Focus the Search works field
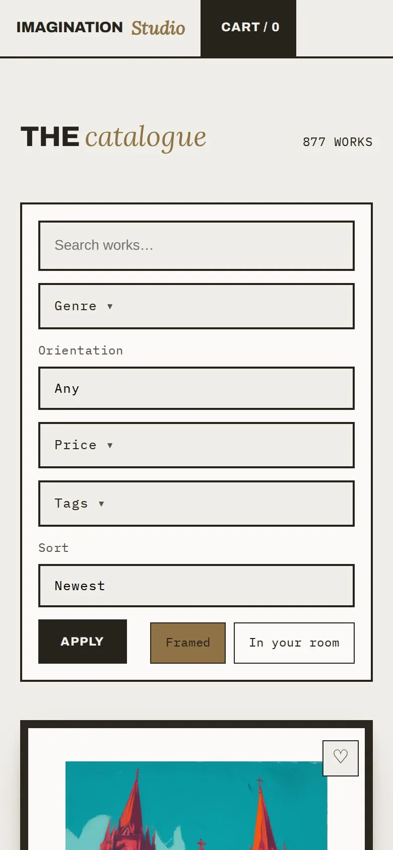The height and width of the screenshot is (850, 393). coord(196,246)
